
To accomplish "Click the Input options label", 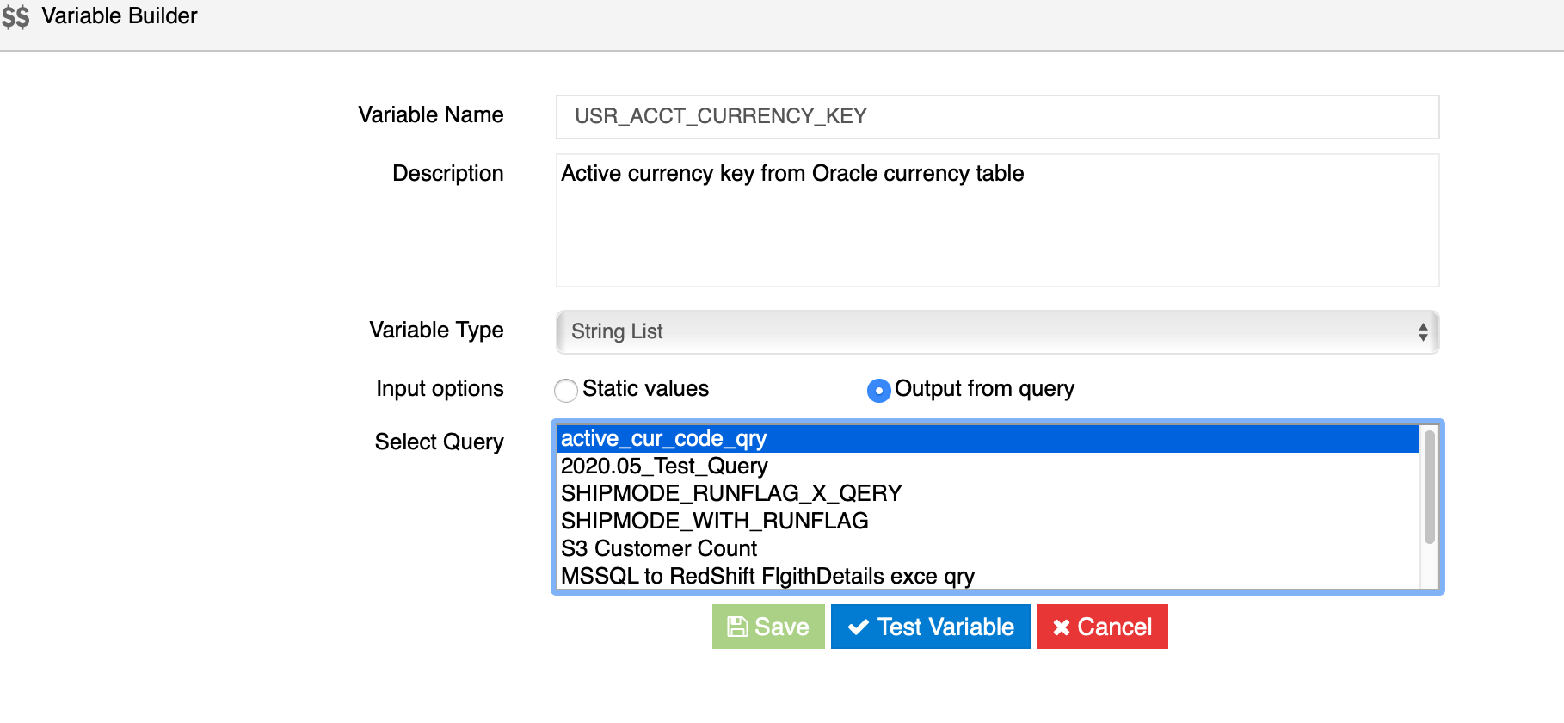I will click(440, 388).
